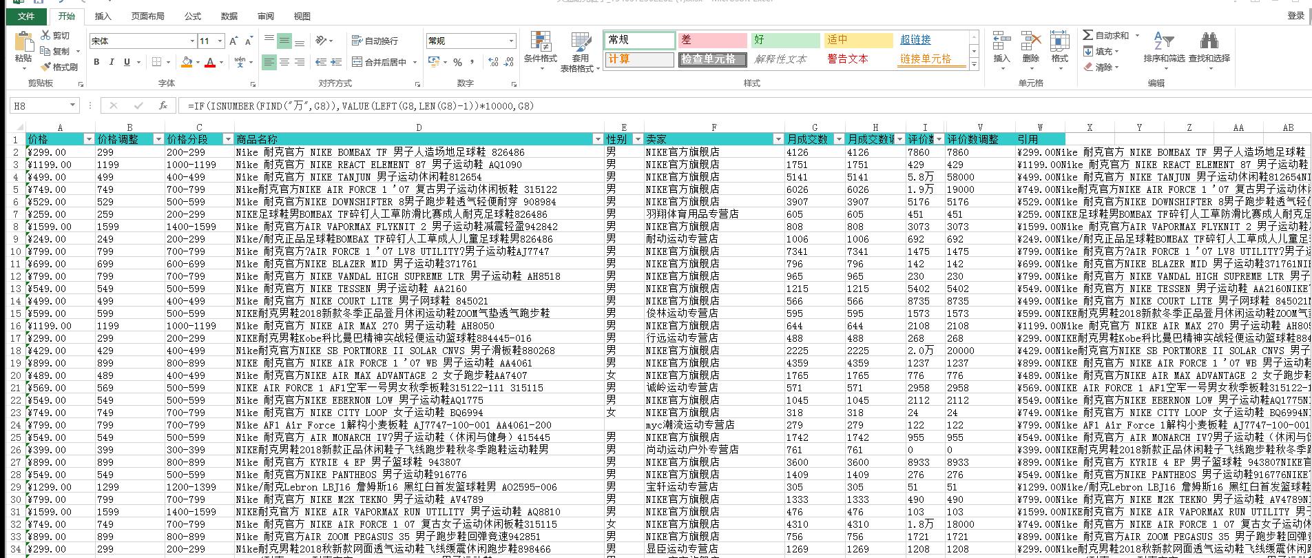Open the filter dropdown for 商品名称 column
The image size is (1312, 558).
point(598,139)
